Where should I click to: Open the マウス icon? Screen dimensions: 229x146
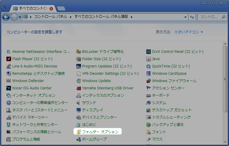click(149, 139)
